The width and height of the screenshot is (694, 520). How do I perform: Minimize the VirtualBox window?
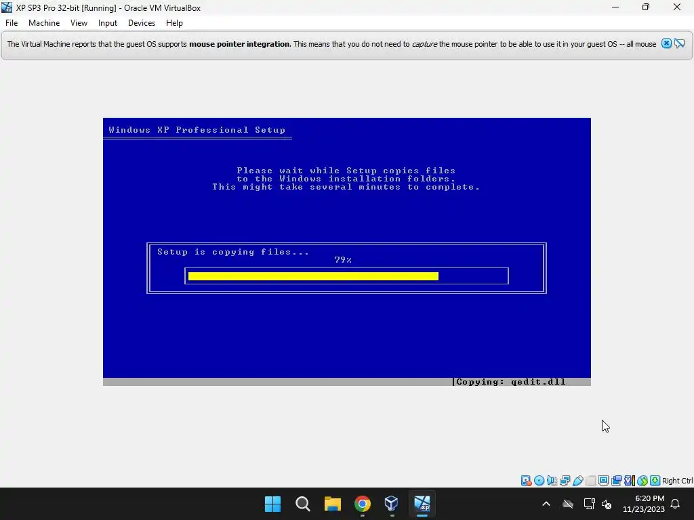point(615,7)
